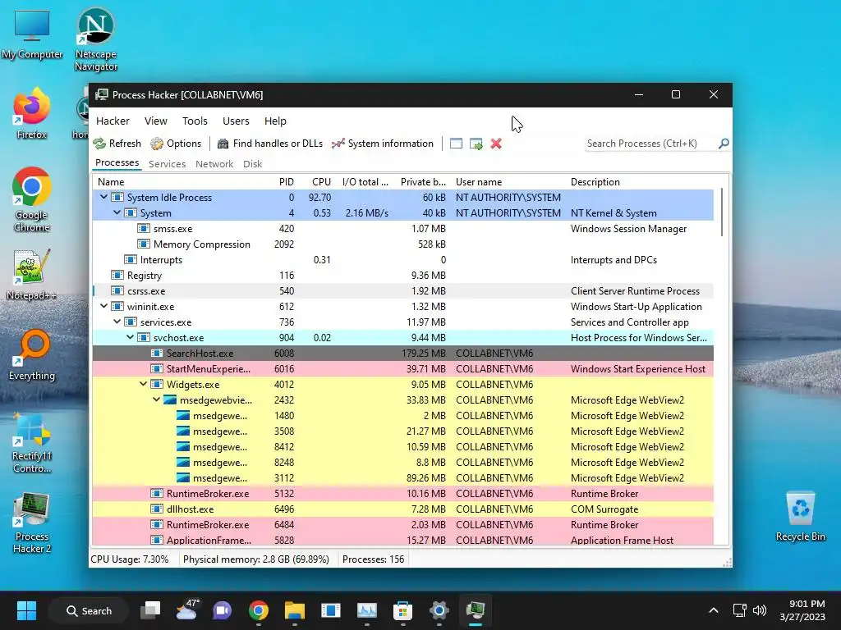The image size is (841, 630).
Task: Switch to the Network tab
Action: click(214, 164)
